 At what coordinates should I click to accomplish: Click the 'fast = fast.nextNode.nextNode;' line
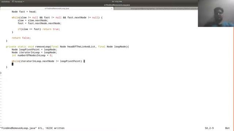tap(39, 23)
